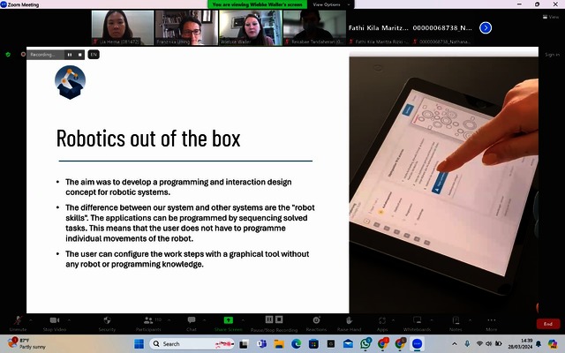Screen dimensions: 565x353
Task: Expand audio options arrow beside Unmute
Action: (31, 319)
